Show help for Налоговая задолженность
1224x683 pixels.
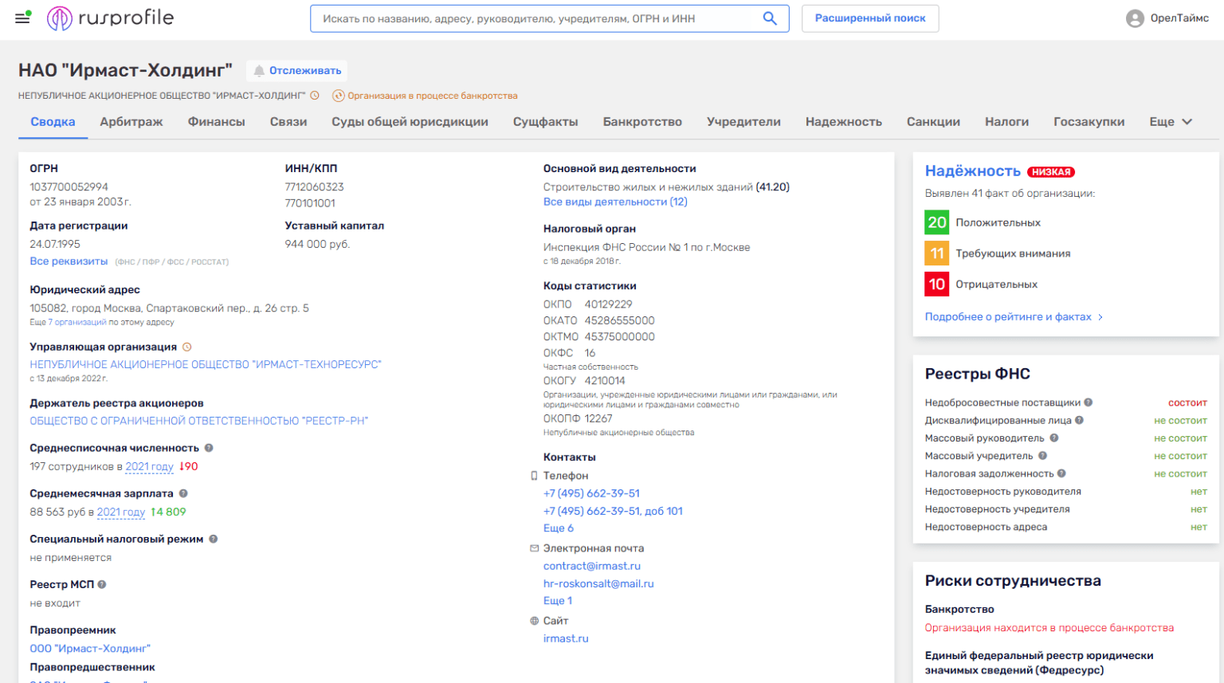click(1061, 473)
